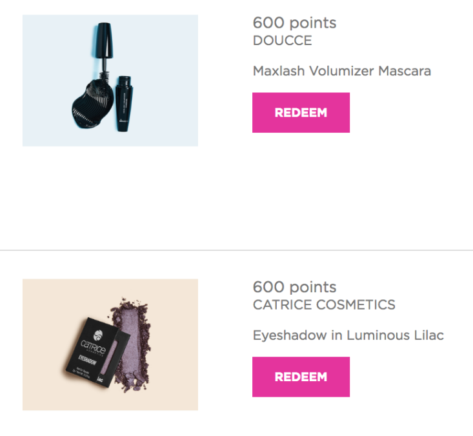Open the Eyeshadow in Luminous Lilac title
Screen dimensions: 473x436
pos(348,335)
